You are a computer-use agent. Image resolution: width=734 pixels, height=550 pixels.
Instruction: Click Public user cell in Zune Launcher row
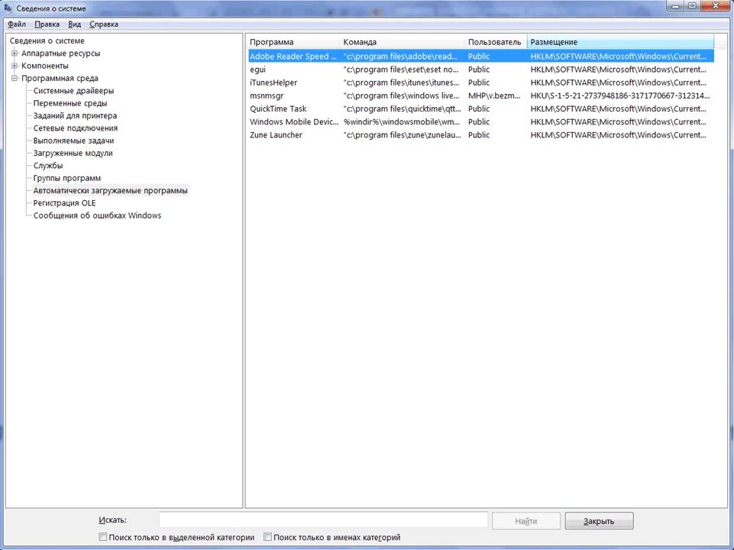[479, 134]
